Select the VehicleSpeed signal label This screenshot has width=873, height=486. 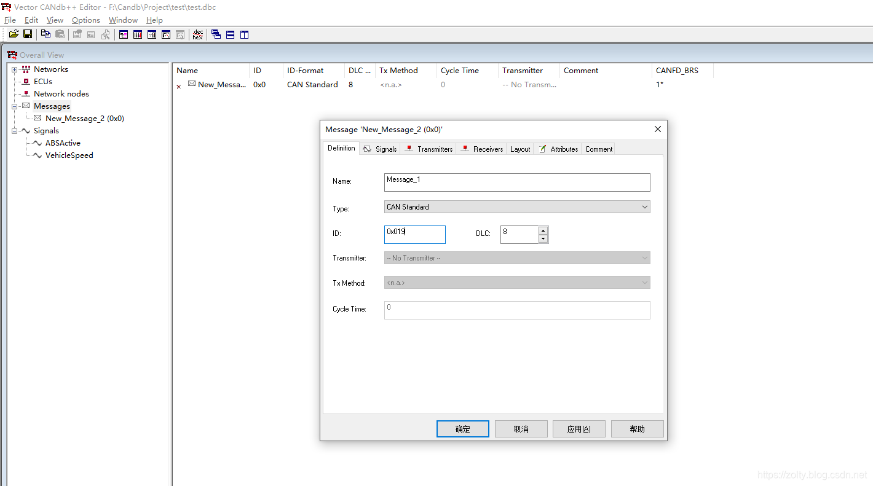69,155
